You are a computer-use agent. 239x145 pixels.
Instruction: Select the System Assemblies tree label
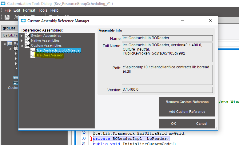click(46, 36)
